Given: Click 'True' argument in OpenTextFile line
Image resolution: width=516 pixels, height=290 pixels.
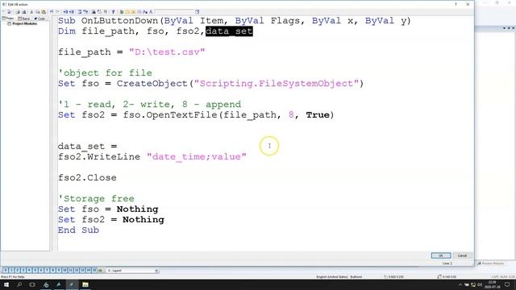Looking at the screenshot, I should click(x=318, y=114).
